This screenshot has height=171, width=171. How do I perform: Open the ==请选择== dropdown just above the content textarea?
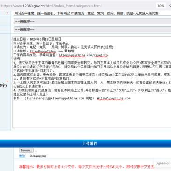92,30
